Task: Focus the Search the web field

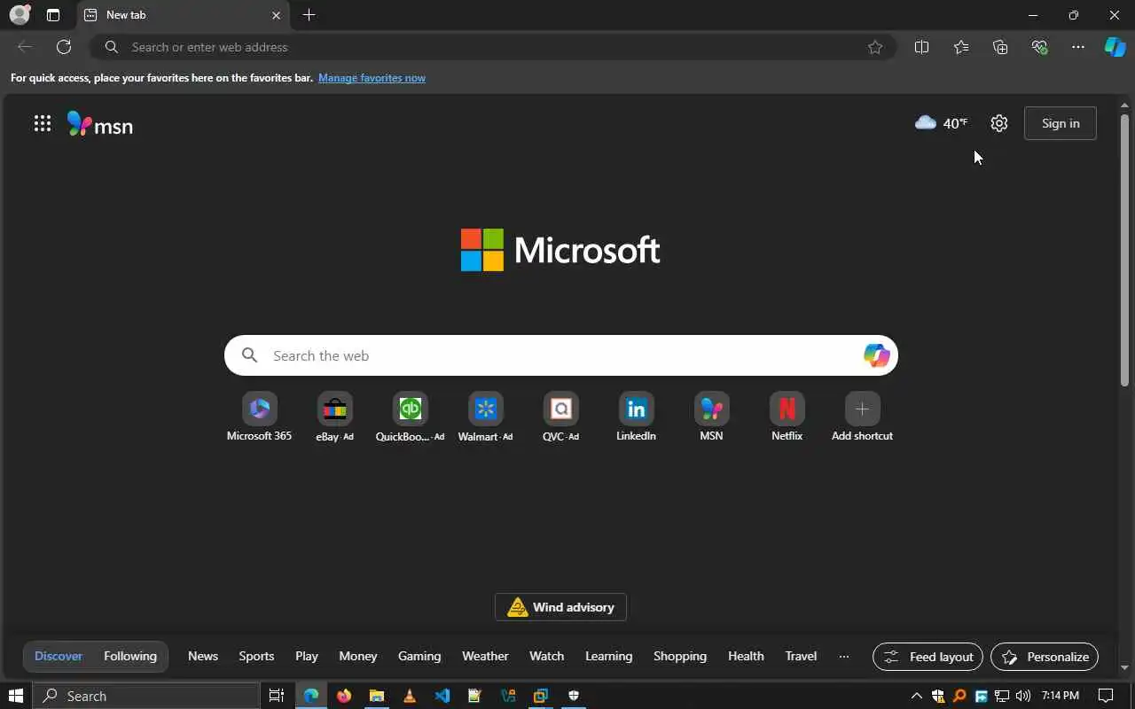Action: tap(561, 355)
